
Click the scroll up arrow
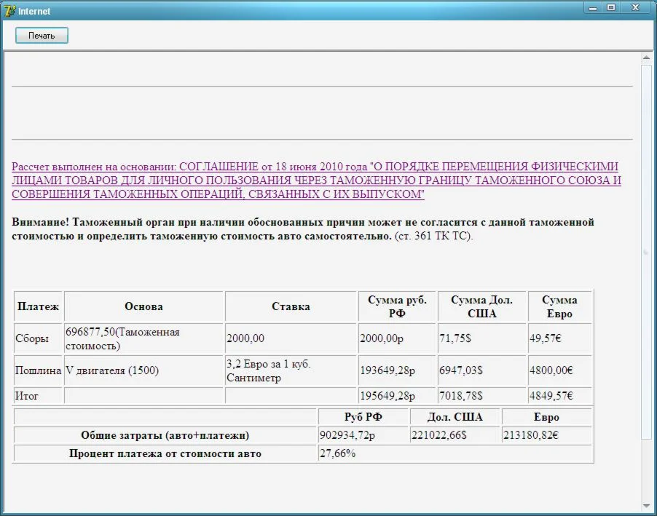coord(646,57)
